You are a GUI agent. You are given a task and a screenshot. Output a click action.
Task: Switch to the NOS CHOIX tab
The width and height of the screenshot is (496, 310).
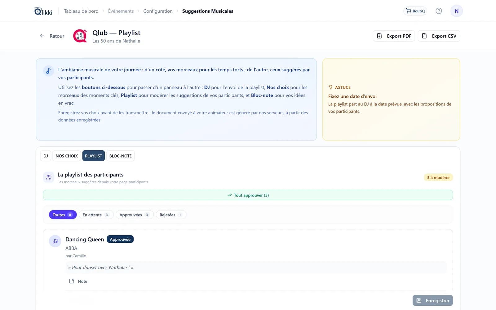[67, 156]
